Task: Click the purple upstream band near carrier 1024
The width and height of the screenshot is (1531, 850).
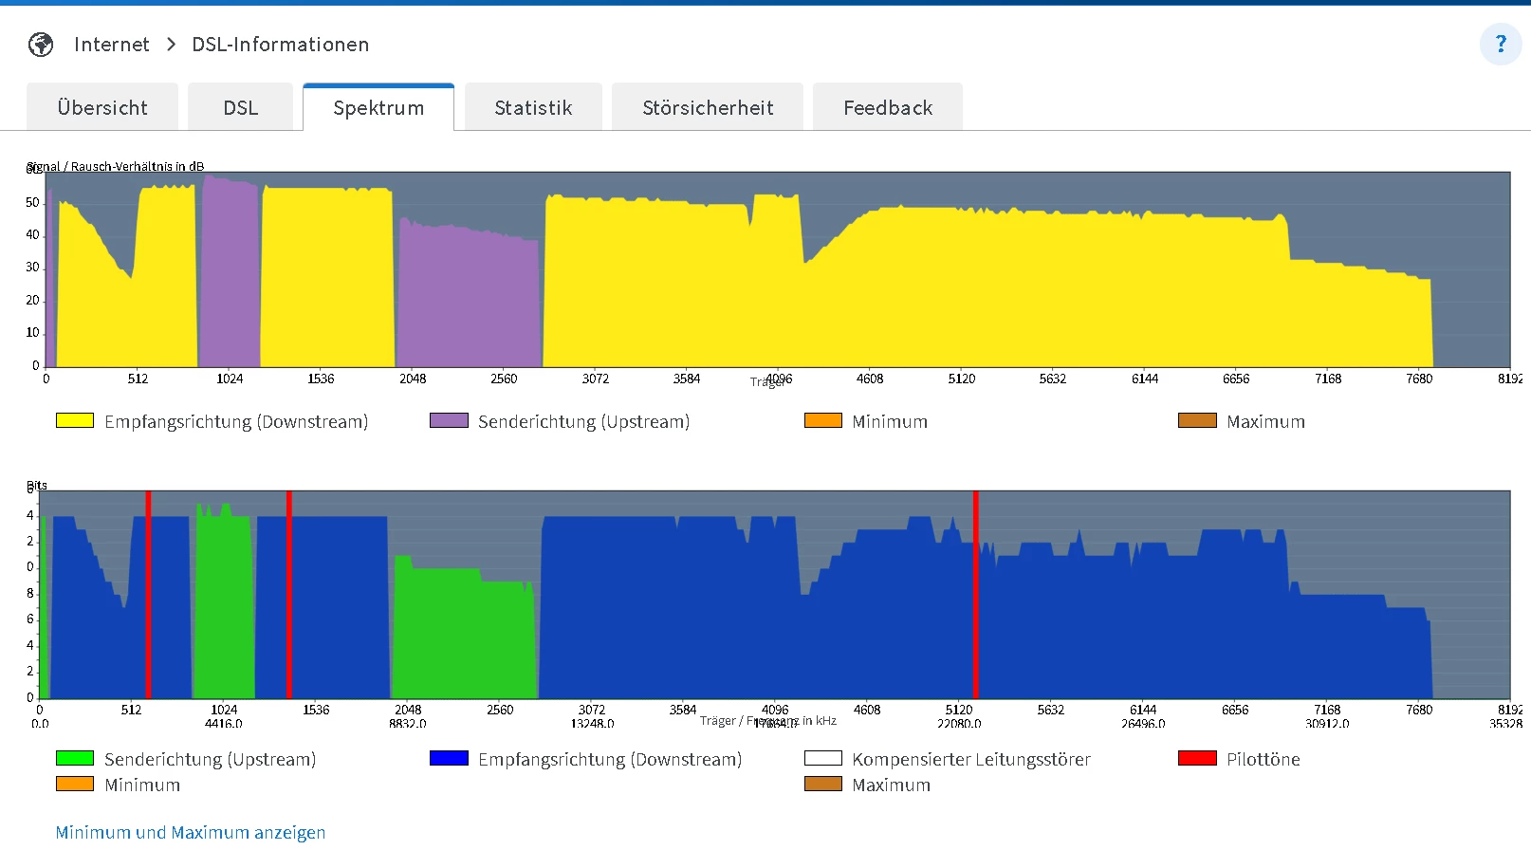Action: [x=229, y=275]
